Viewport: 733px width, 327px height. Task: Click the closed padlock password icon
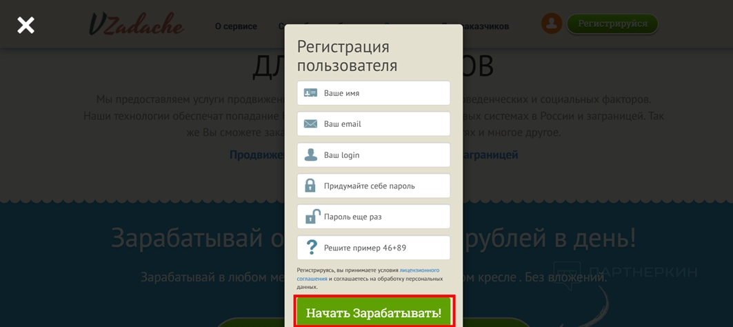[310, 186]
